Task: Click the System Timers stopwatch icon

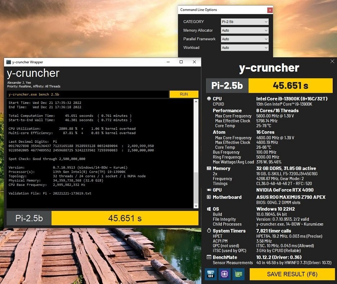Action: click(209, 230)
